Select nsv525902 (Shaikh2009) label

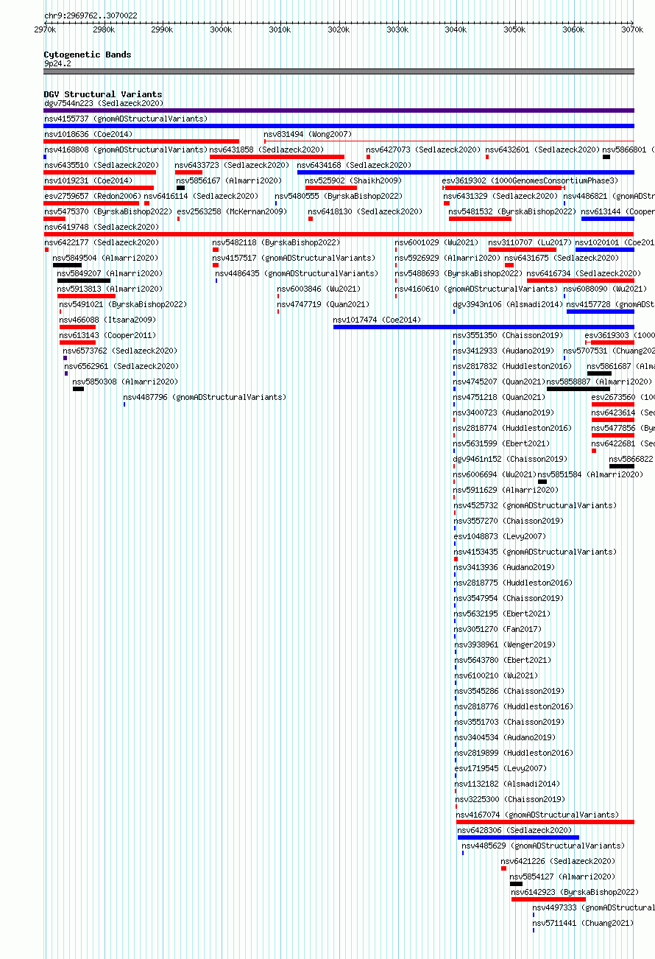pos(353,180)
